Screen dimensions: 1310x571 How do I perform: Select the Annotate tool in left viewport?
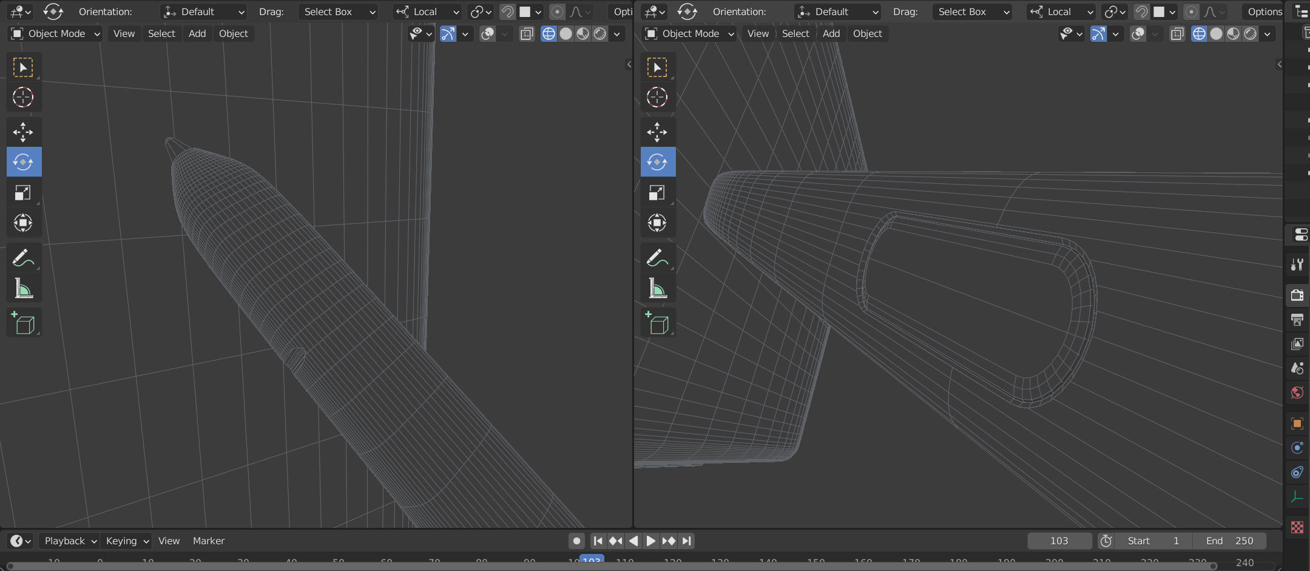(23, 258)
